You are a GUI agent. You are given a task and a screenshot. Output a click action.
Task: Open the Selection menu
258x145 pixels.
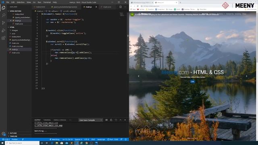click(x=21, y=2)
